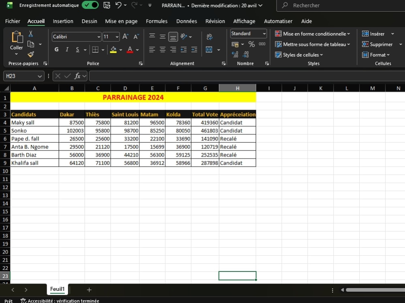Expand the Name Box H23 dropdown
This screenshot has height=303, width=405.
coord(40,76)
